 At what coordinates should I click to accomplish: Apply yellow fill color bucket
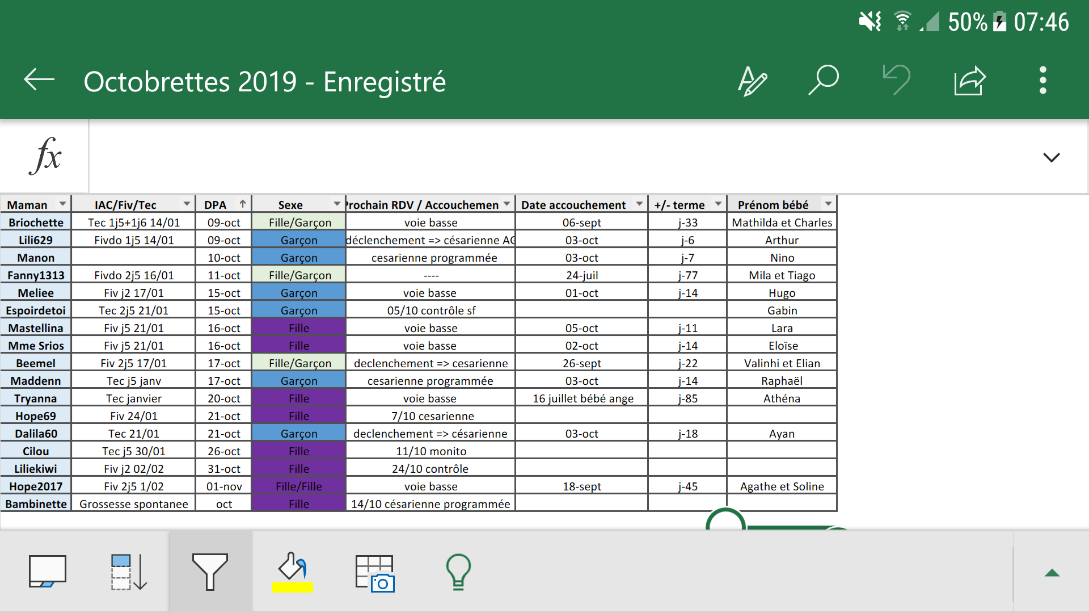point(293,572)
